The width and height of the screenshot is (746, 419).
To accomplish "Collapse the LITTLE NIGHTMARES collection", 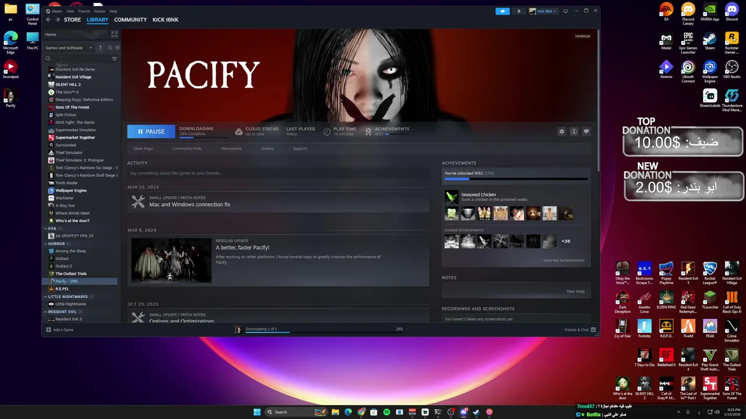I will point(46,297).
